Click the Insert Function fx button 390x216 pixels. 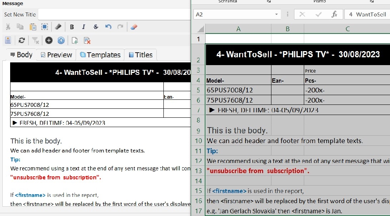tap(334, 14)
